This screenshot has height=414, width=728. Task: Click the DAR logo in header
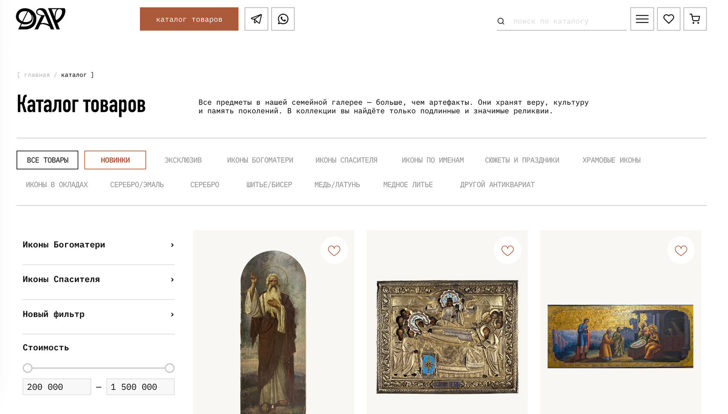tap(40, 19)
